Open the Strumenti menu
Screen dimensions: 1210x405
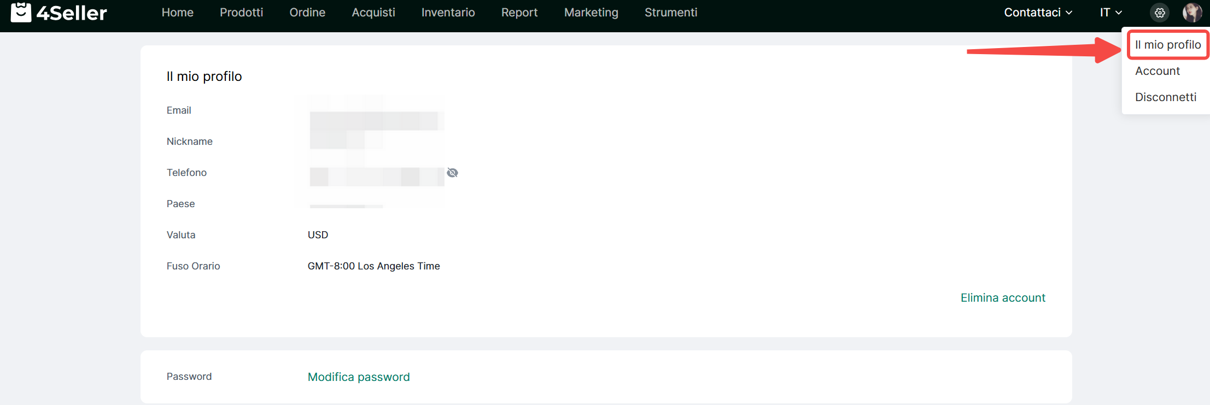[x=670, y=13]
